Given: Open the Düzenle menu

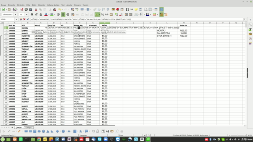Looking at the screenshot, I should click(11, 5).
